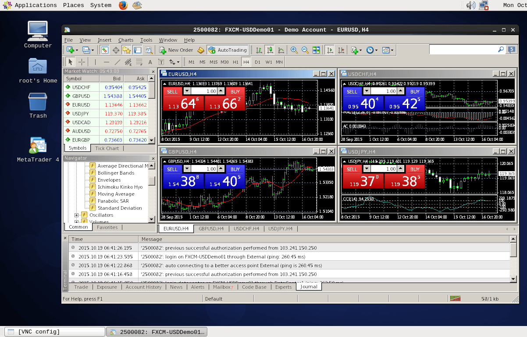The image size is (527, 337).
Task: Tile chart windows icon
Action: 316,50
